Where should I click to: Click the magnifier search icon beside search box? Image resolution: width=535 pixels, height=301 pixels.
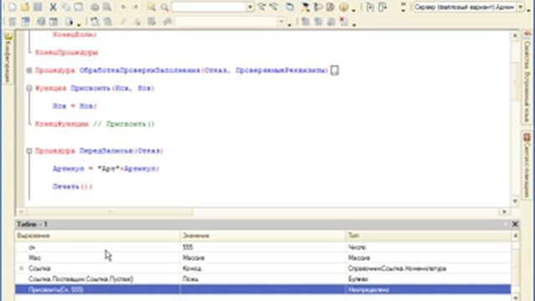click(165, 7)
